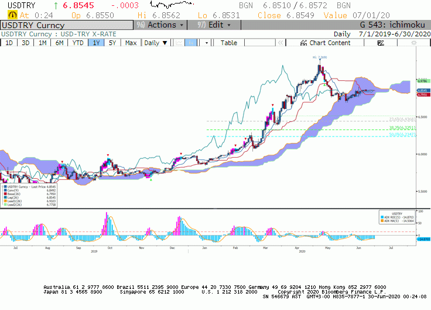431x310 pixels.
Task: Click the Mar label on time axis
Action: click(x=265, y=248)
